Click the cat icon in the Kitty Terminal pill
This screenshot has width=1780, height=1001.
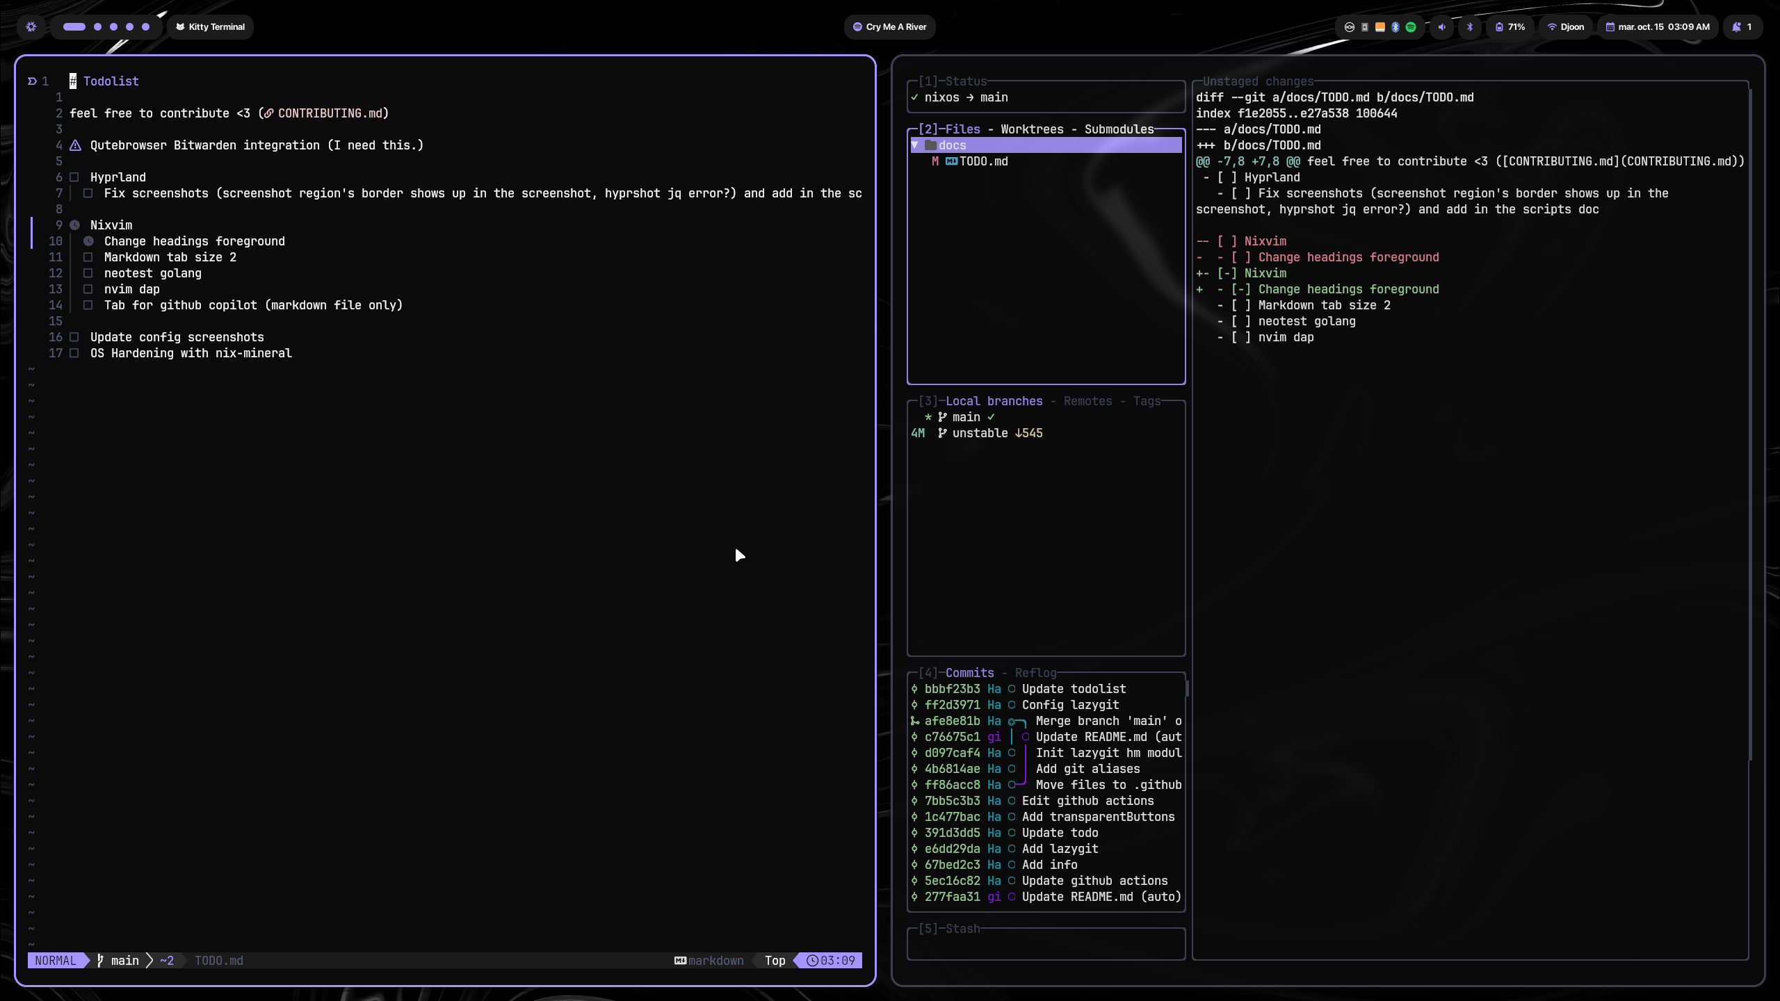pyautogui.click(x=179, y=26)
